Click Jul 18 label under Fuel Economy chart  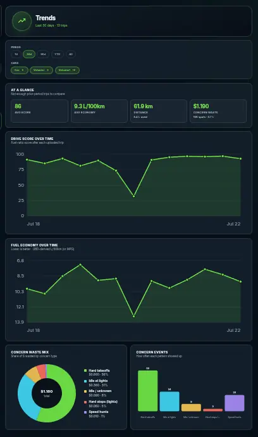point(34,330)
